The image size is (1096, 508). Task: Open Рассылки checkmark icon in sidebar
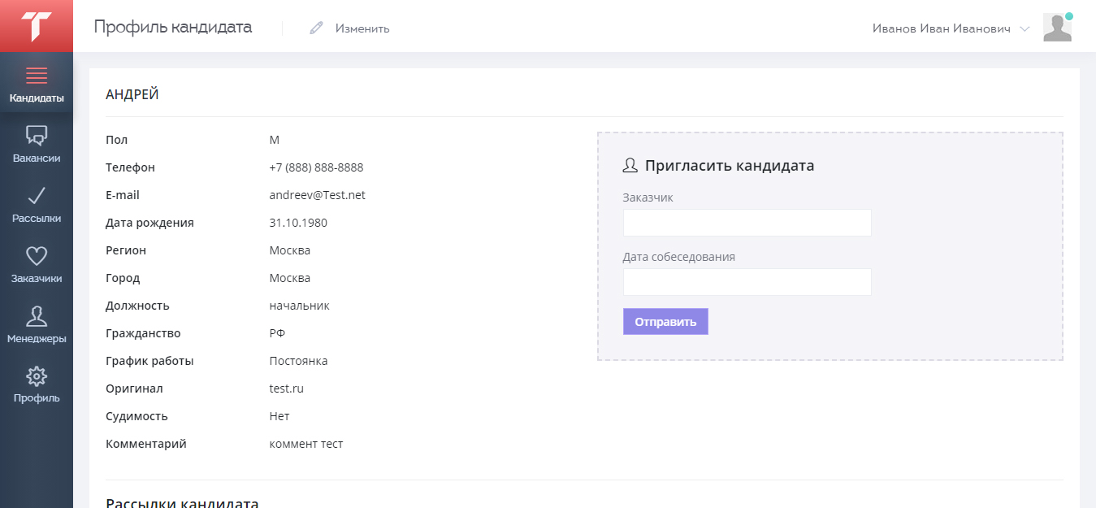tap(37, 196)
